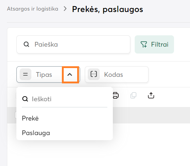190x166 pixels.
Task: Collapse the Tipas dropdown chevron
Action: pyautogui.click(x=70, y=75)
